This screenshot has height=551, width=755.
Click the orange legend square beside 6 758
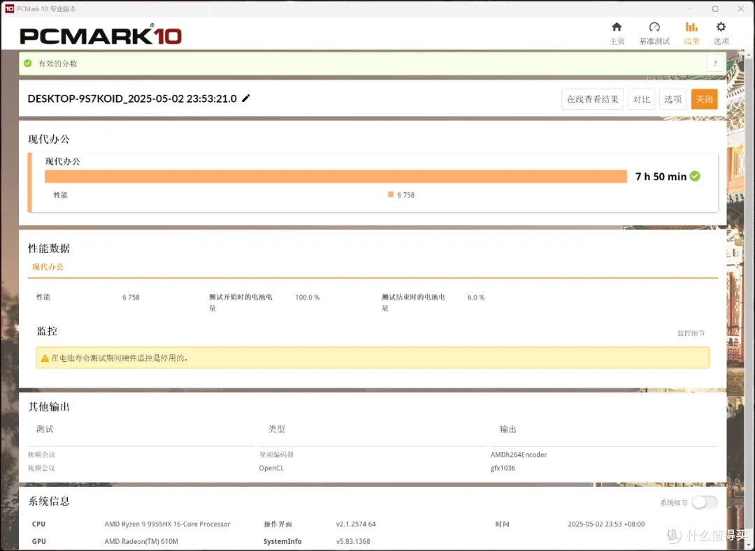[391, 194]
